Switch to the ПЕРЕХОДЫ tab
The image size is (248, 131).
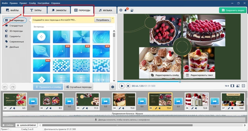click(x=82, y=10)
